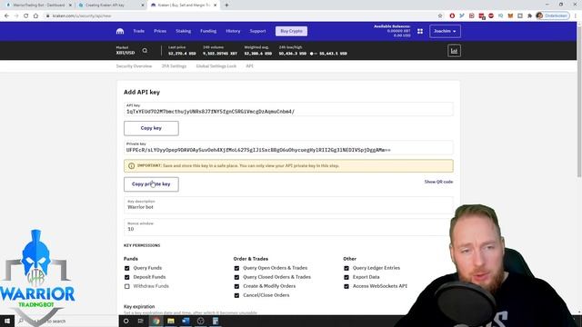
Task: Switch to Security Overview tab
Action: (x=134, y=66)
